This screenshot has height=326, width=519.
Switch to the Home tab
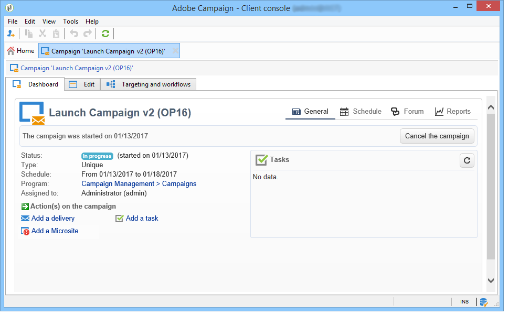click(21, 51)
